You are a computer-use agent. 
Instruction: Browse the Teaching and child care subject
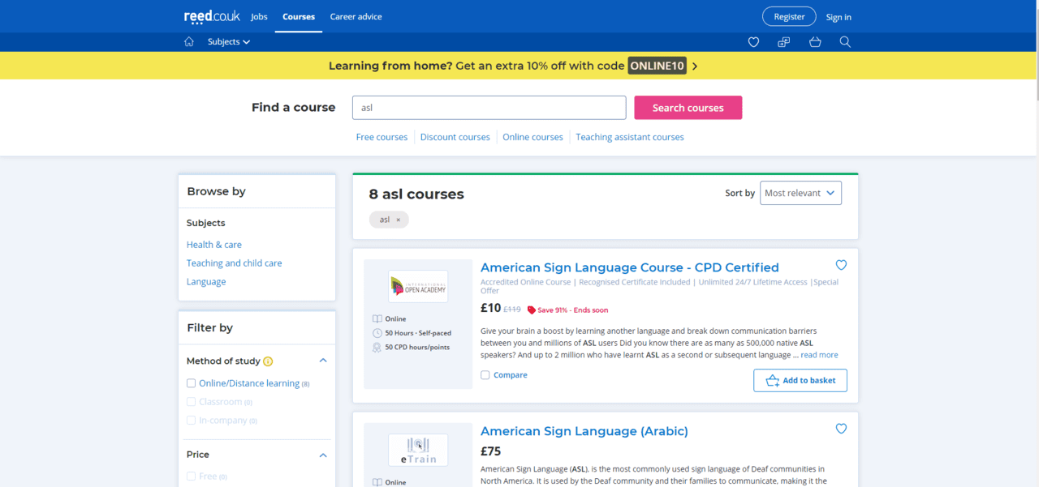click(x=235, y=263)
